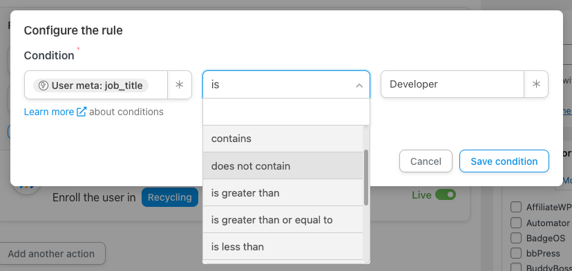Collapse the operator dropdown with chevron arrow

point(359,86)
